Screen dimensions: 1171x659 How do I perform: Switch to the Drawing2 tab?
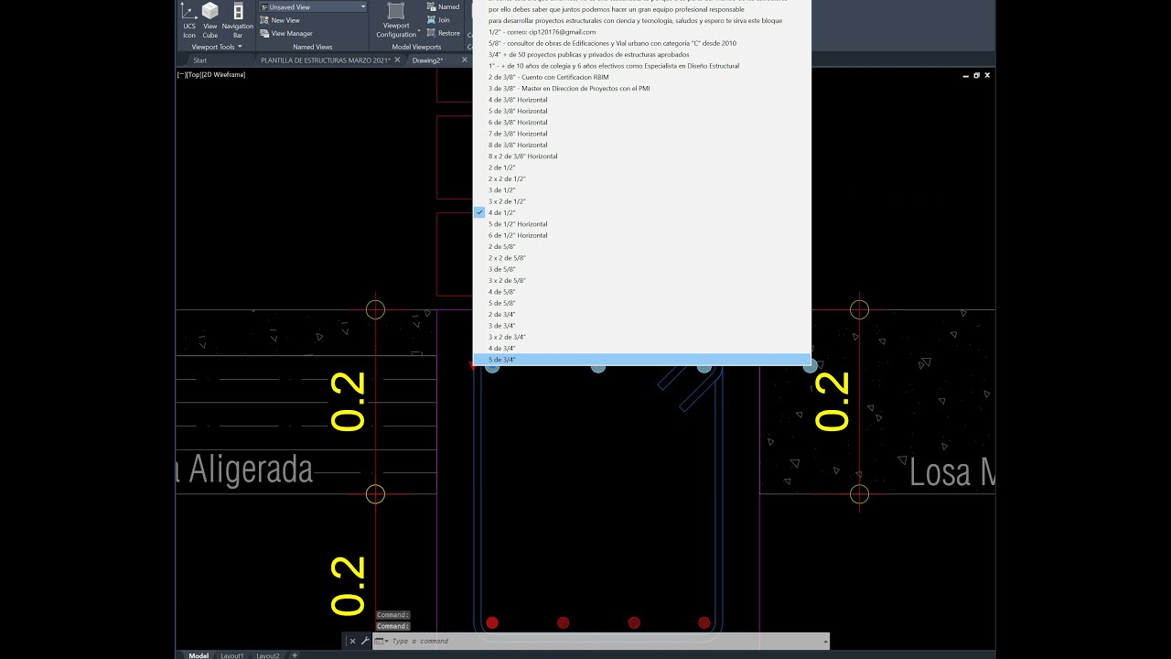click(x=427, y=60)
